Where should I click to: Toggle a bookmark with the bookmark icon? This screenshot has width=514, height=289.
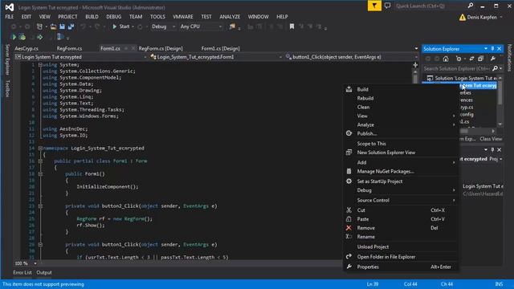click(x=292, y=26)
